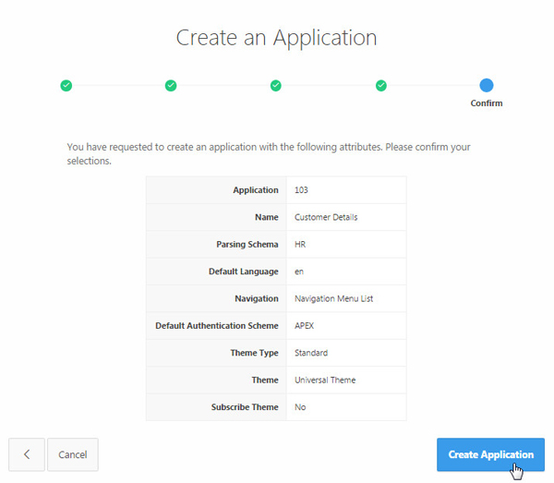The width and height of the screenshot is (554, 483).
Task: Click the Default Authentication Scheme row label
Action: (216, 326)
